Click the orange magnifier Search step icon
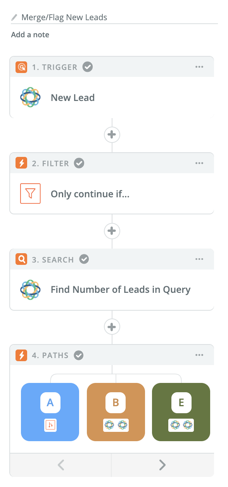The height and width of the screenshot is (487, 228). point(21,259)
